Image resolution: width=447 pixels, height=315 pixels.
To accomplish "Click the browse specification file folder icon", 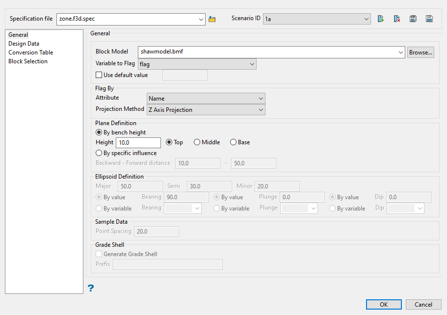I will coord(212,19).
